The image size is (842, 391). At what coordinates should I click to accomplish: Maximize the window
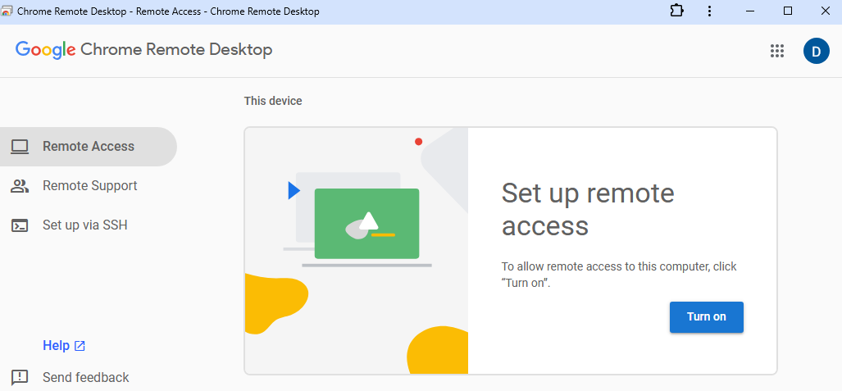788,11
